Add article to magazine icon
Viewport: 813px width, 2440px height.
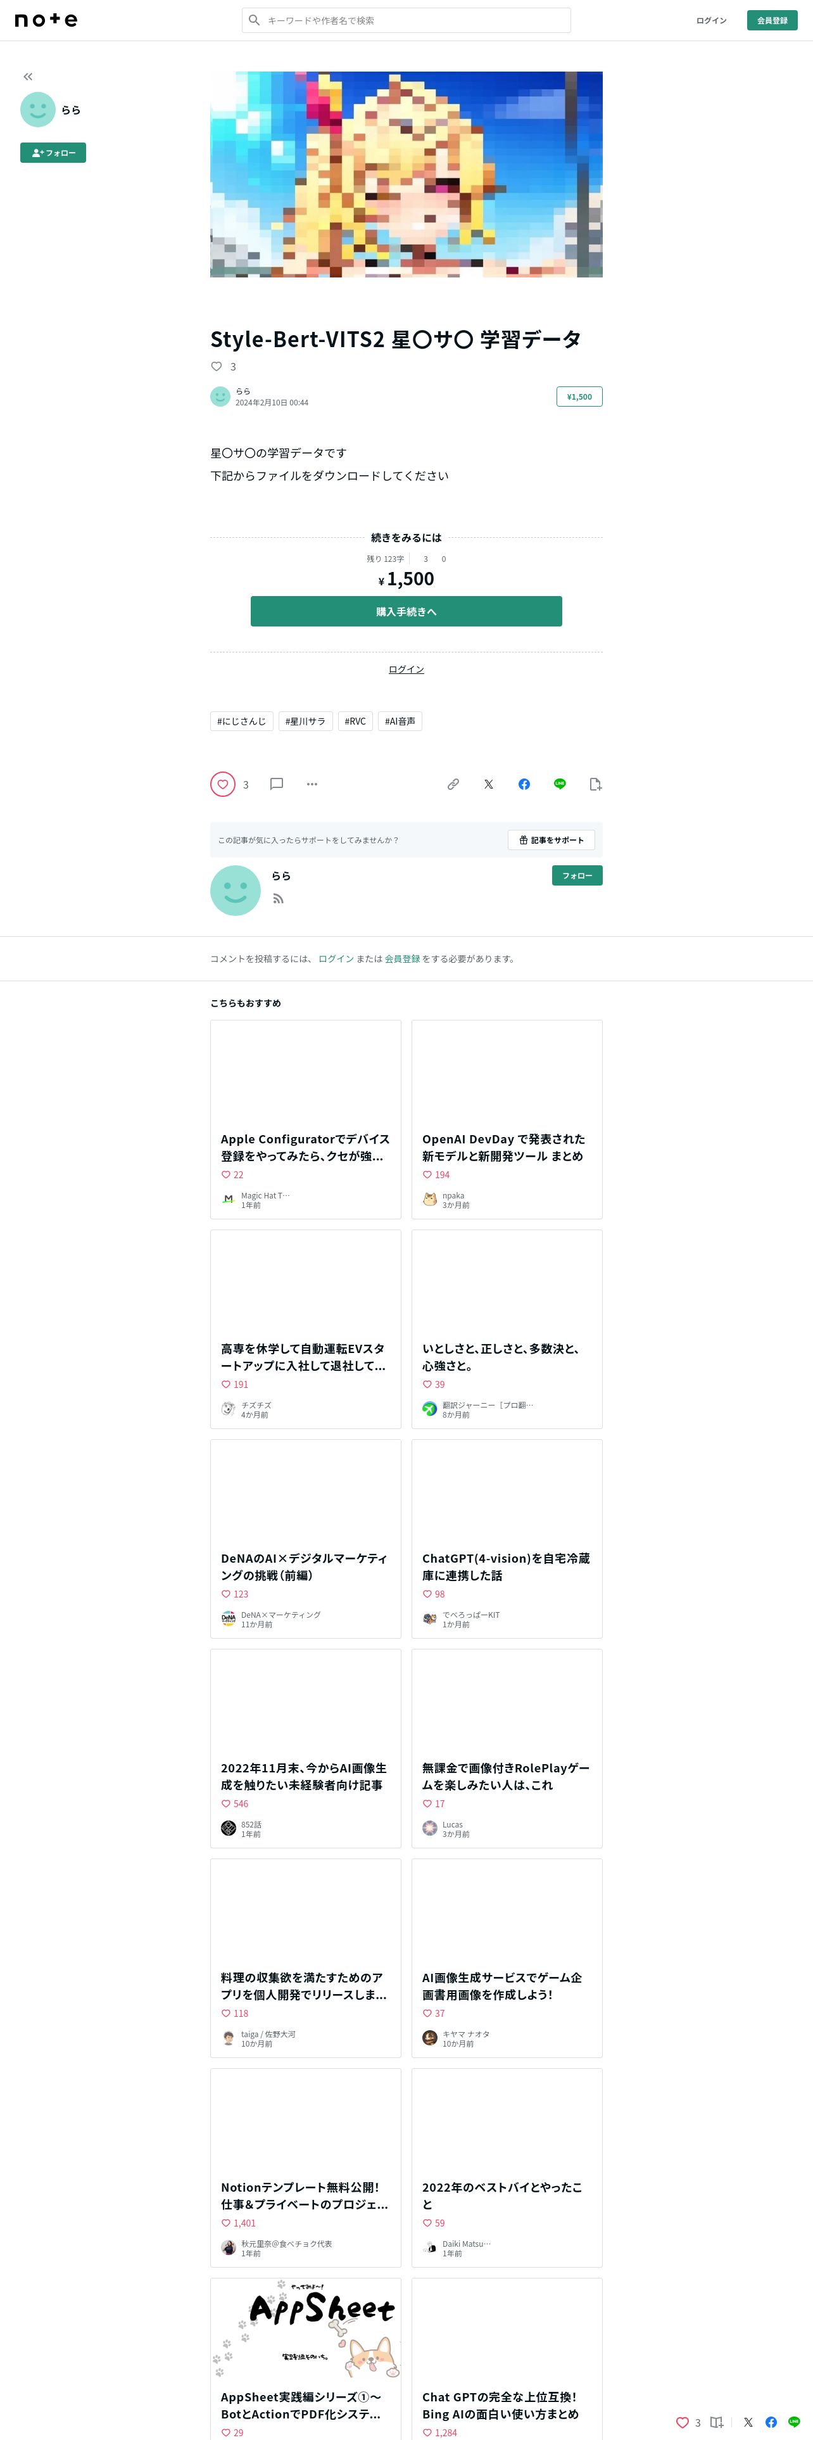[x=595, y=784]
